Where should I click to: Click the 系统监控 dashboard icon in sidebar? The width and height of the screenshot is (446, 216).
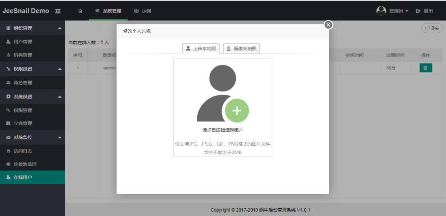(8, 138)
